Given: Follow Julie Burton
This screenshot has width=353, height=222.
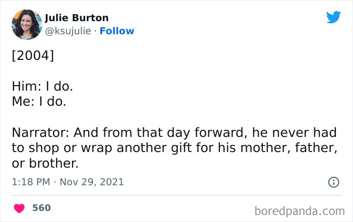Looking at the screenshot, I should point(117,31).
